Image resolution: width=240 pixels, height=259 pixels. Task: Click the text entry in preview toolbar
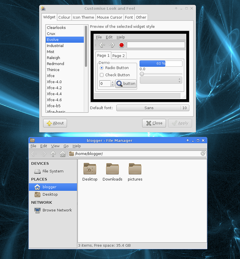[156, 45]
